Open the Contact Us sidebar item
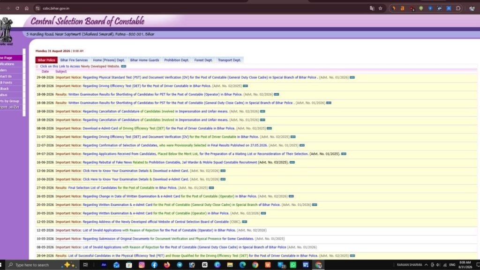The image size is (480, 270). click(11, 76)
